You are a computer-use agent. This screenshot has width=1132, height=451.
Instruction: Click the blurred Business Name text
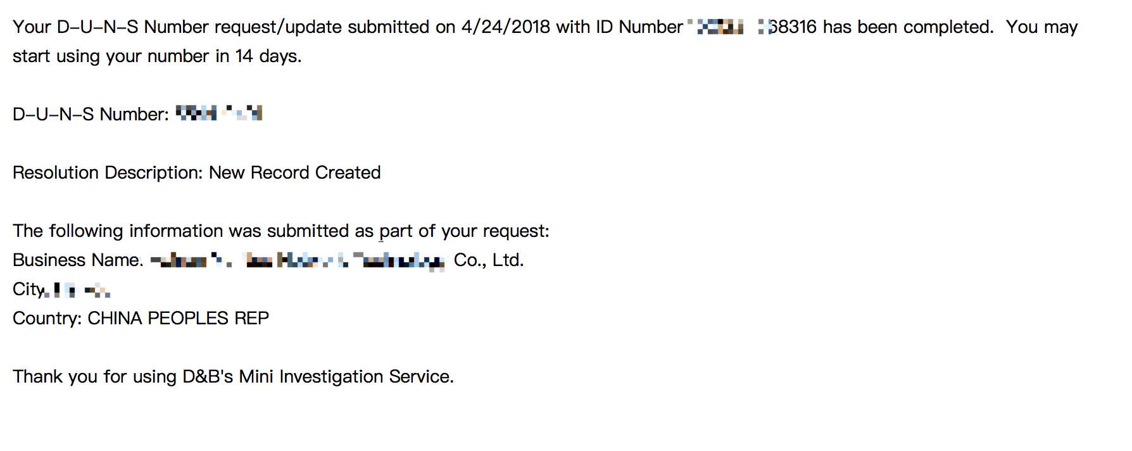(298, 260)
